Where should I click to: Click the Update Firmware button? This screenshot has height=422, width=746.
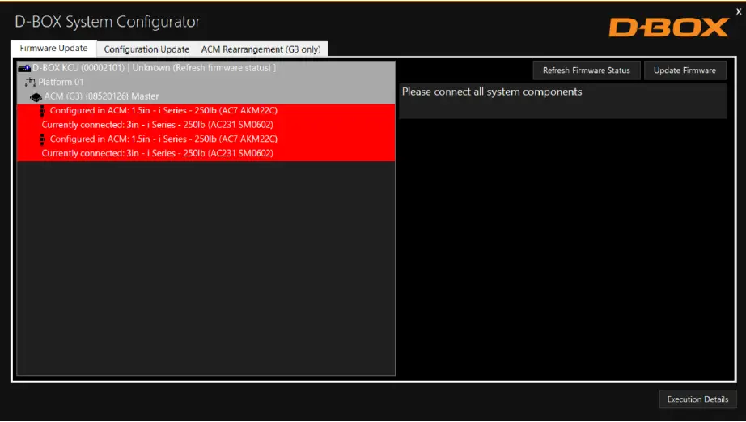click(685, 70)
